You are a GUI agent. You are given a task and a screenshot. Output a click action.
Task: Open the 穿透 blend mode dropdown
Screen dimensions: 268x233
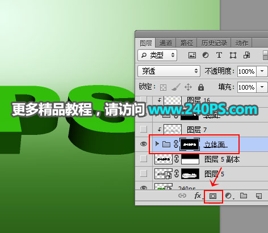pyautogui.click(x=169, y=71)
